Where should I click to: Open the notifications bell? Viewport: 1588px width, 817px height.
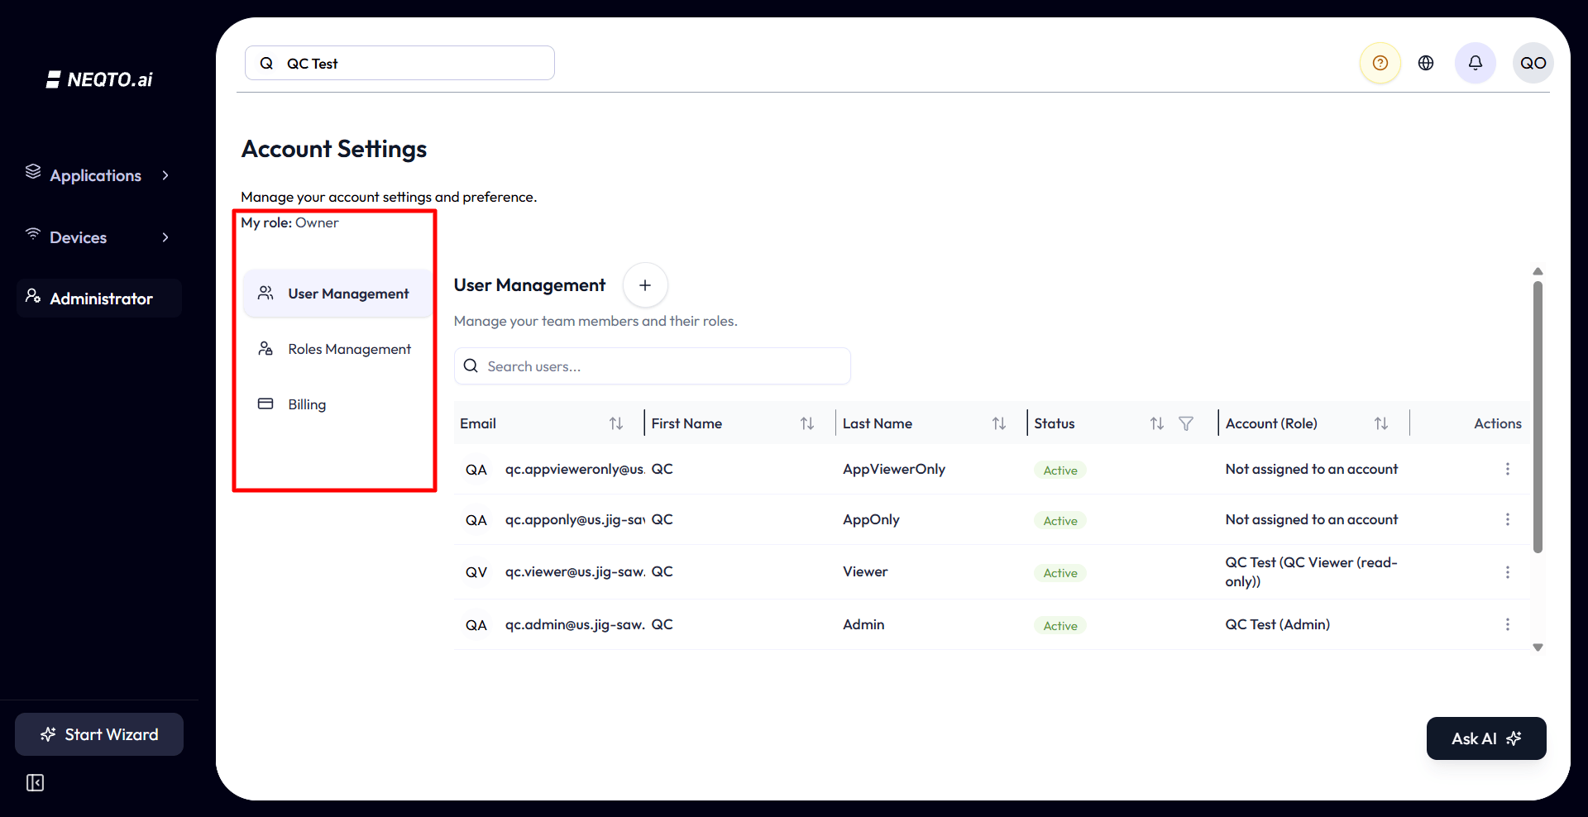click(x=1476, y=63)
